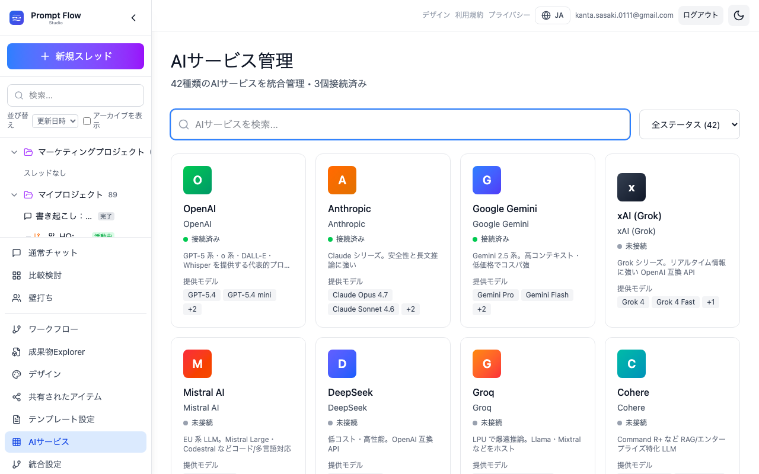
Task: Click the 新規スレッド button
Action: (x=75, y=56)
